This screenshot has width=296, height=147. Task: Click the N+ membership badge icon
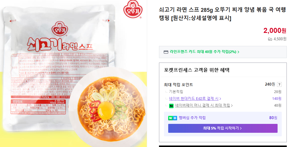(173, 118)
